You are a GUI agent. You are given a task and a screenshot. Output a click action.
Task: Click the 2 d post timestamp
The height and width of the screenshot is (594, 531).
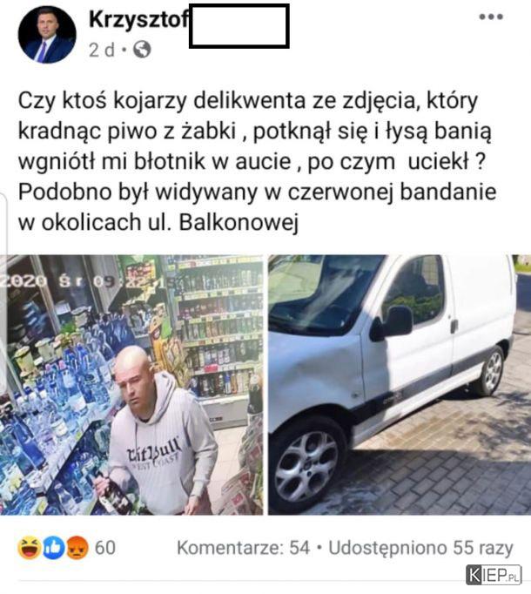pos(102,50)
